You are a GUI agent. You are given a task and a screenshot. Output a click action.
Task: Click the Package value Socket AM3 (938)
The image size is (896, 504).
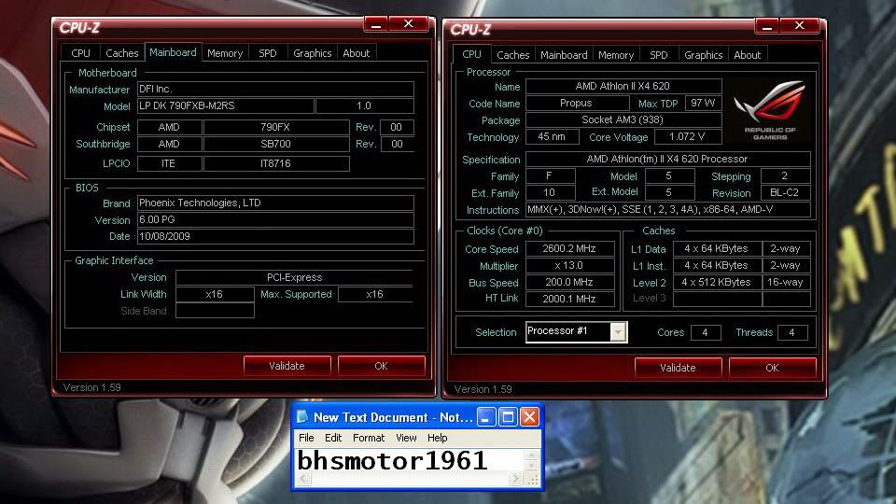(x=623, y=120)
